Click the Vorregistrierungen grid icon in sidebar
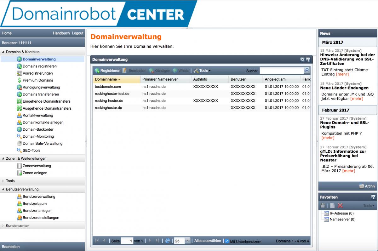This screenshot has height=251, width=378. click(x=19, y=73)
